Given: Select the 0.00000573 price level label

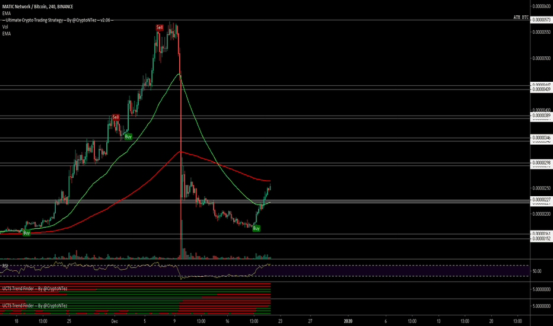Looking at the screenshot, I should tap(541, 20).
